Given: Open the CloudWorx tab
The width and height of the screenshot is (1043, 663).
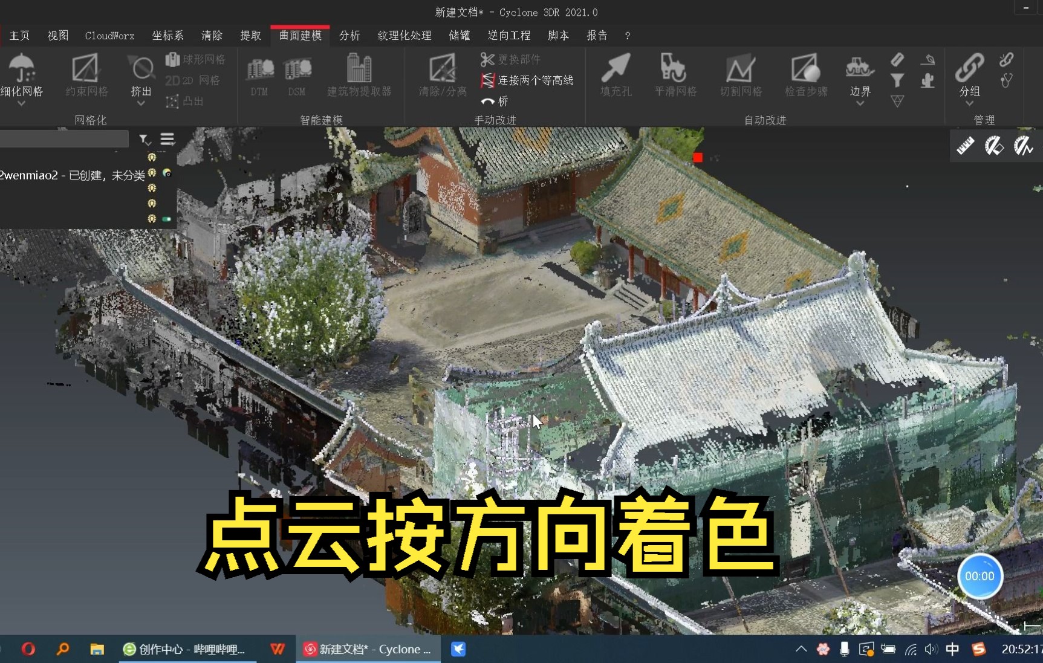Looking at the screenshot, I should [109, 36].
